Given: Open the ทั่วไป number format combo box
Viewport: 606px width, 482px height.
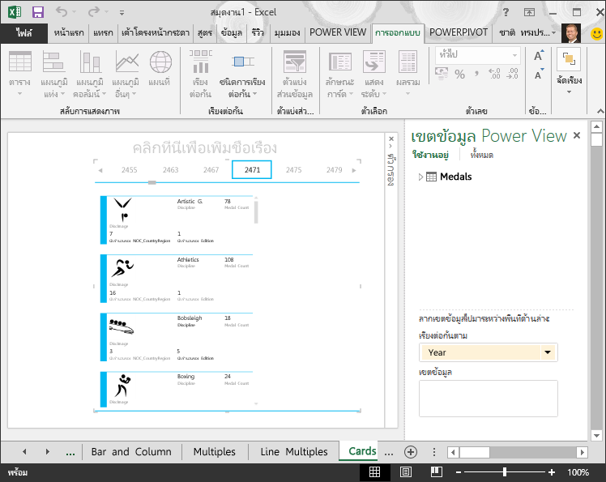Looking at the screenshot, I should (478, 55).
